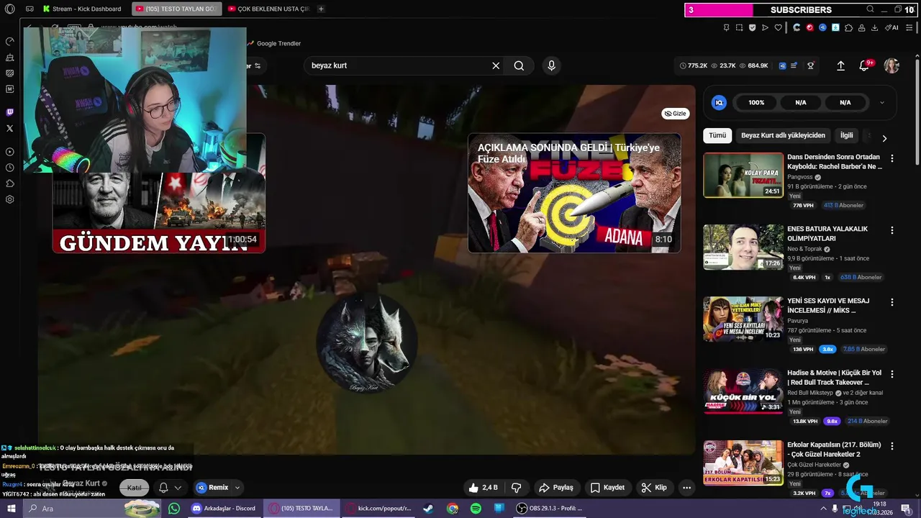Open more options for ENES BATURA video
The height and width of the screenshot is (518, 921).
click(892, 230)
